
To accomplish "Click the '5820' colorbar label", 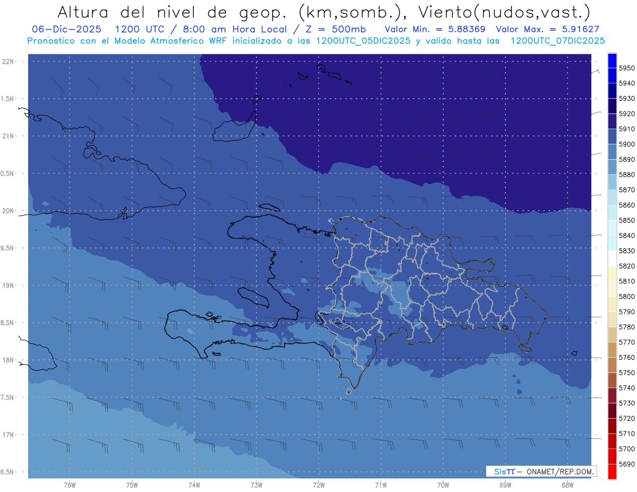I will [626, 266].
